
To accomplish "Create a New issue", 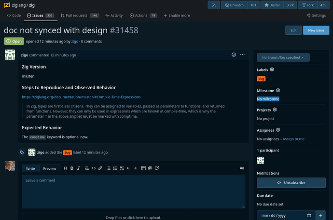I will coord(316,30).
